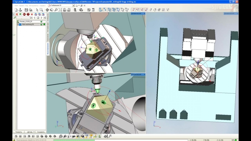The image size is (251, 141).
Task: Click the import model icon
Action: point(20,10)
